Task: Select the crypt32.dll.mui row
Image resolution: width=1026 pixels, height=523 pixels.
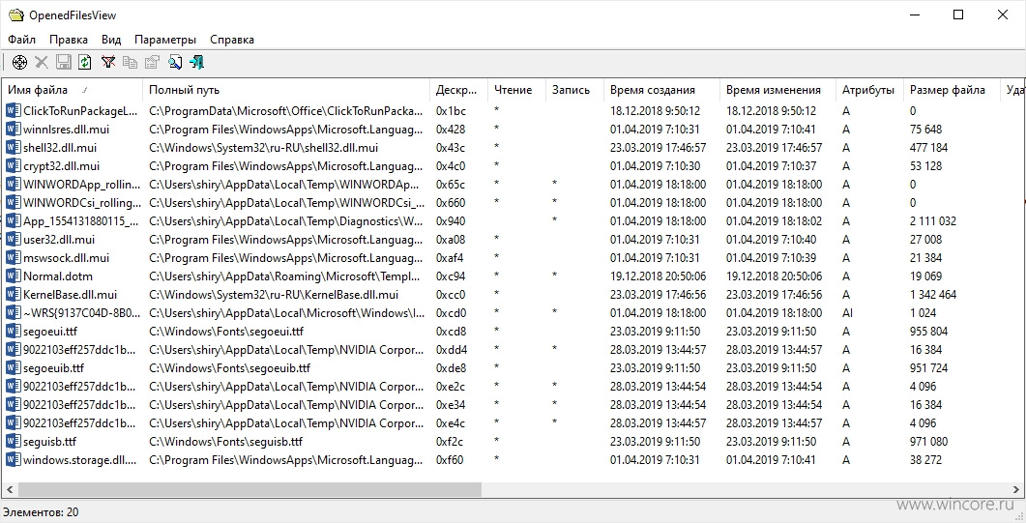Action: pos(513,165)
